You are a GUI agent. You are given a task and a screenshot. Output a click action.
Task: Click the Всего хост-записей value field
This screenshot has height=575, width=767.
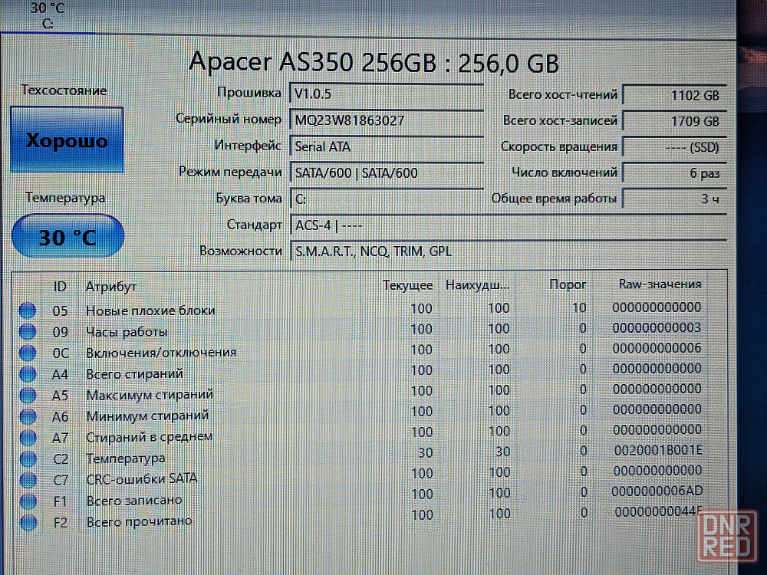pyautogui.click(x=673, y=121)
